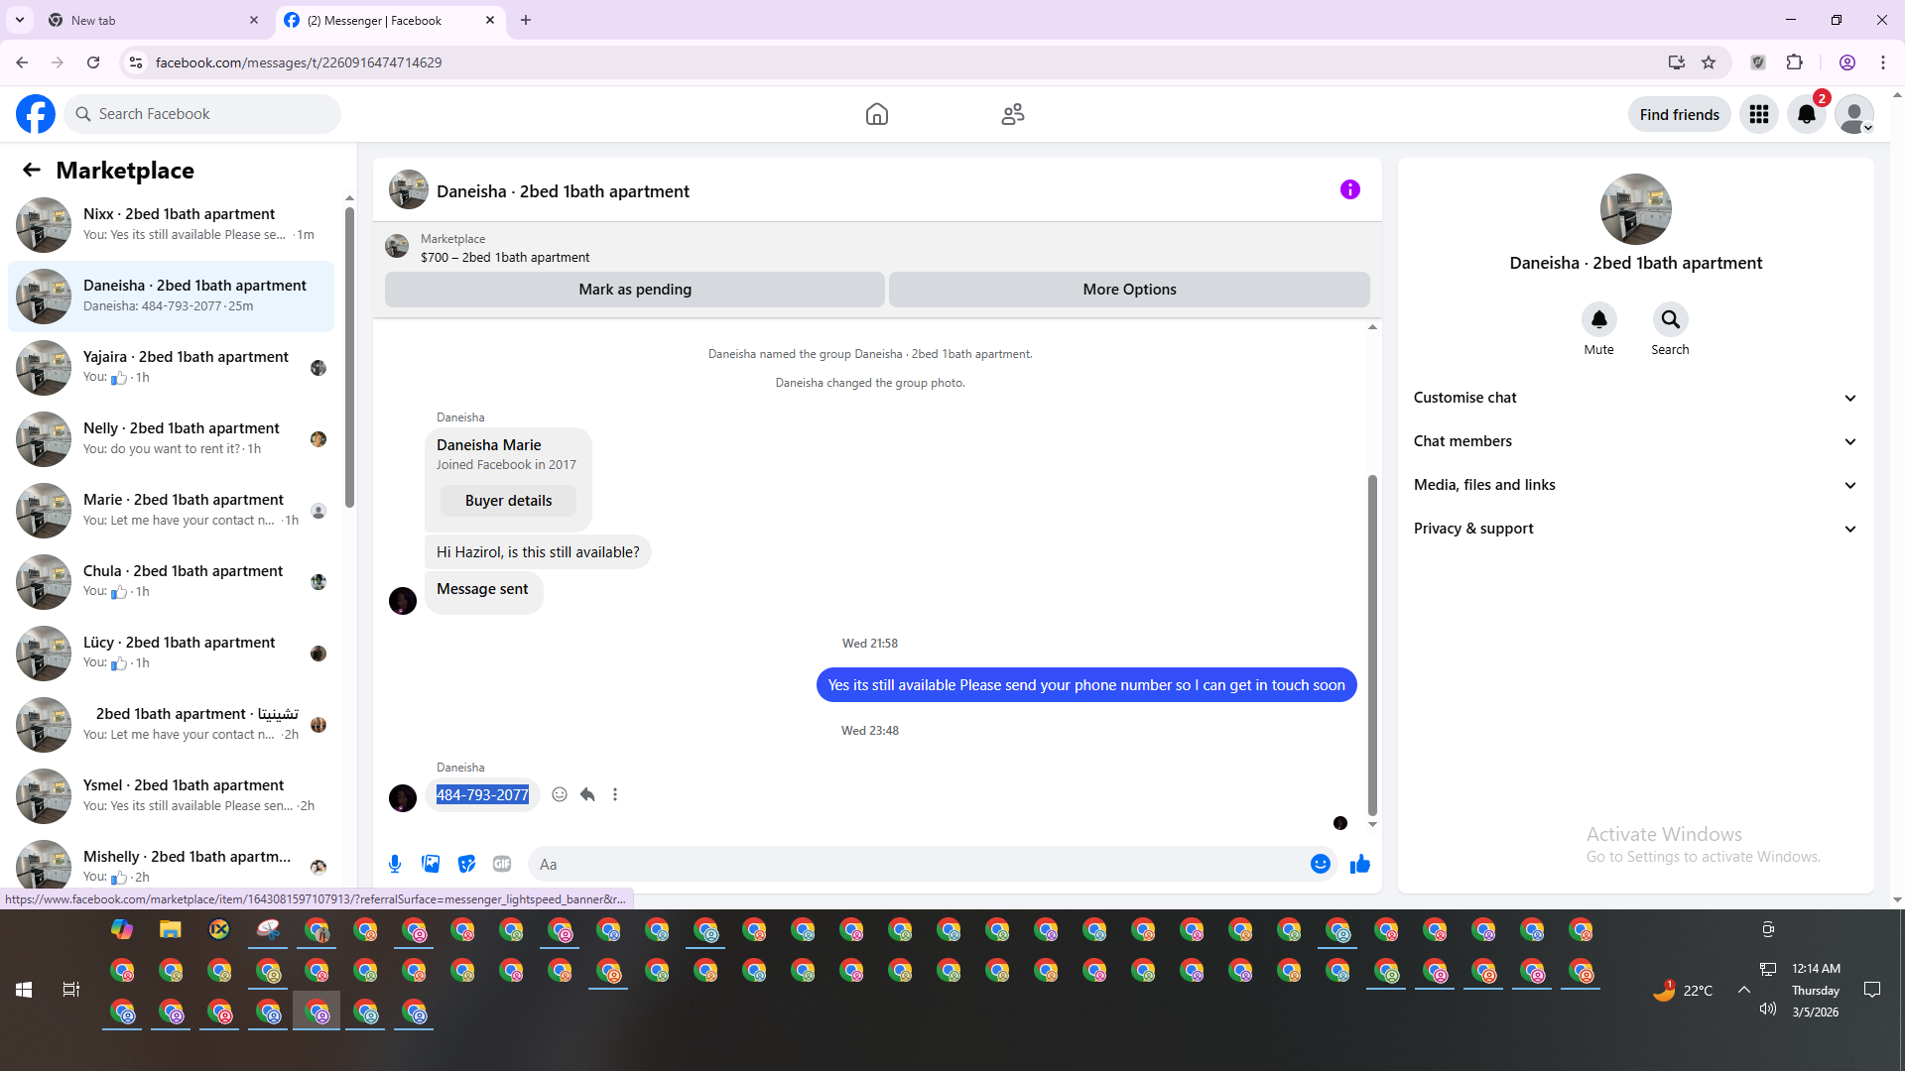
Task: Open the account profile avatar menu
Action: [x=1854, y=114]
